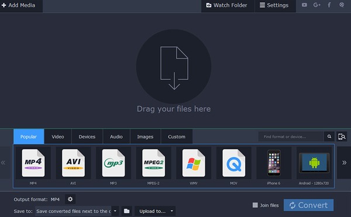Toggle the Join files checkbox
351x217 pixels.
255,205
